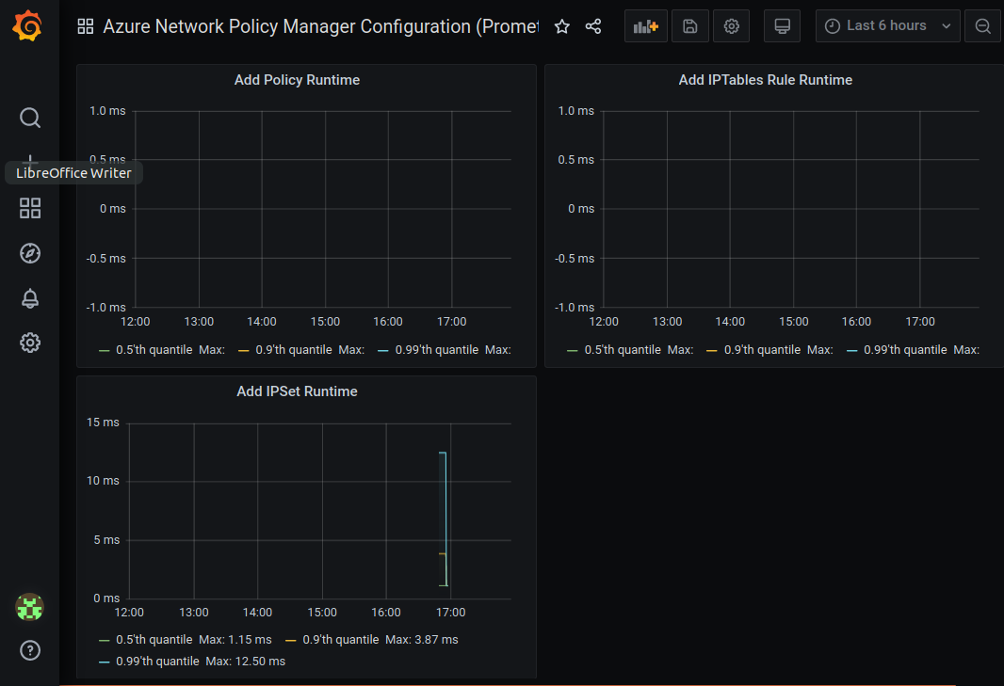Open the search dashboards icon
This screenshot has height=686, width=1004.
pyautogui.click(x=30, y=118)
